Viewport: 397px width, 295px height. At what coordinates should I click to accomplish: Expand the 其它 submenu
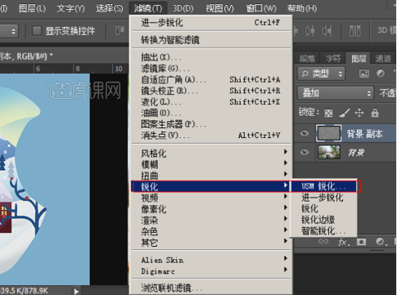[x=210, y=243]
